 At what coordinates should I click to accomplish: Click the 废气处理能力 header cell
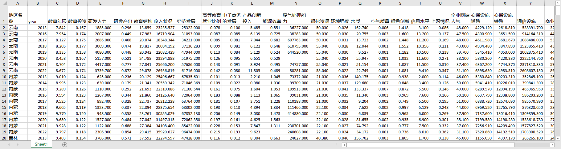pos(296,15)
